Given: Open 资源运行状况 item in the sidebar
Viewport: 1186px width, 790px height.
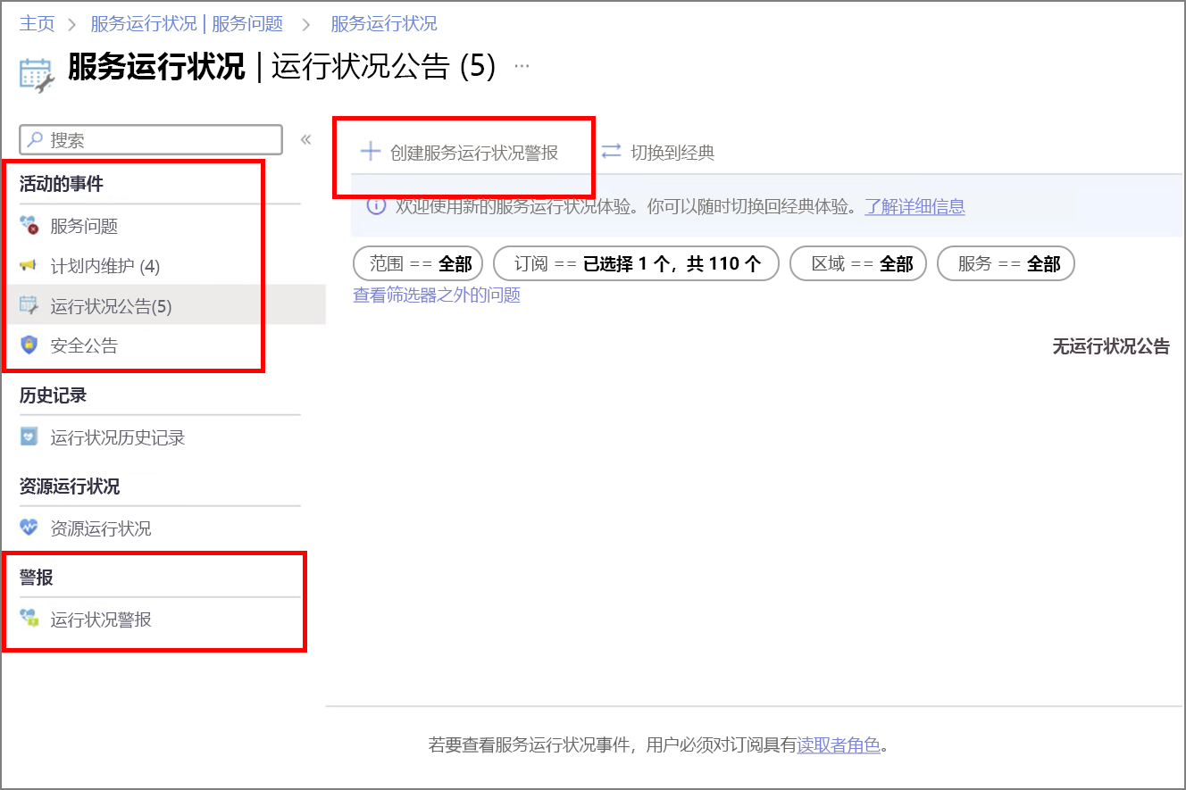Looking at the screenshot, I should pos(101,528).
